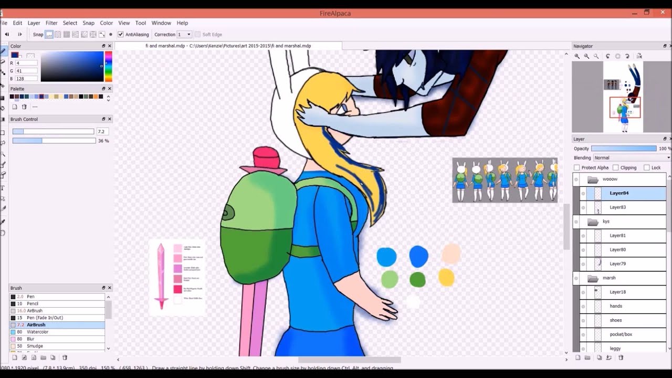
Task: Click the Redo arrow in toolbar
Action: coord(20,35)
